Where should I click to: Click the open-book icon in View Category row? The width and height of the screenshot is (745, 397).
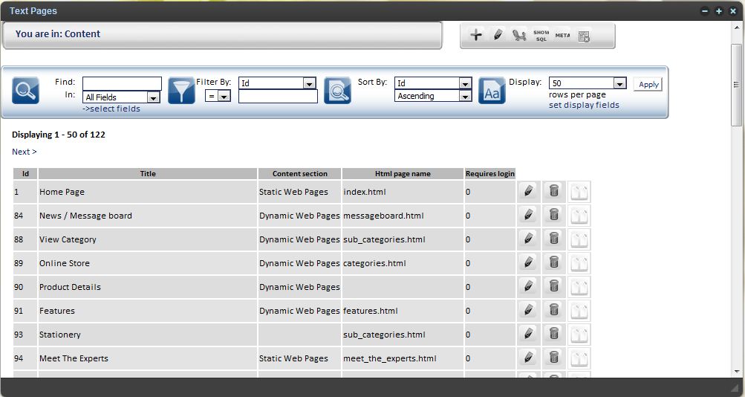pyautogui.click(x=579, y=239)
